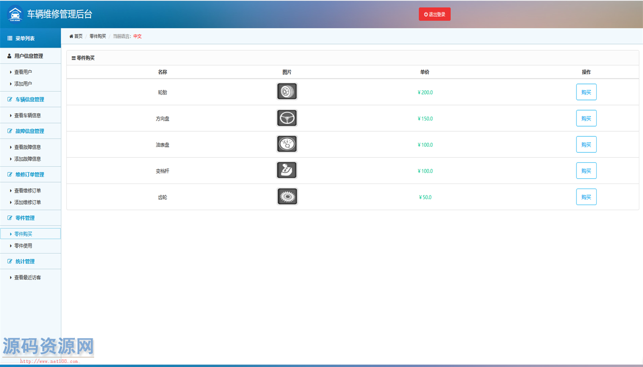Click the steering wheel product image
The image size is (643, 367).
coord(287,118)
